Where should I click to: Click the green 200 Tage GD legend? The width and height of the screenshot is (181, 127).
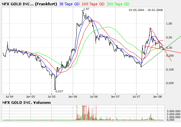coord(118,4)
